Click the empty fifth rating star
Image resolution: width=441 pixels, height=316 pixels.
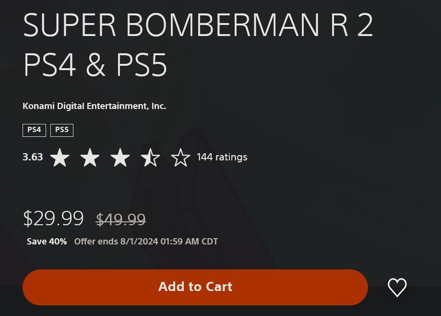coord(180,158)
